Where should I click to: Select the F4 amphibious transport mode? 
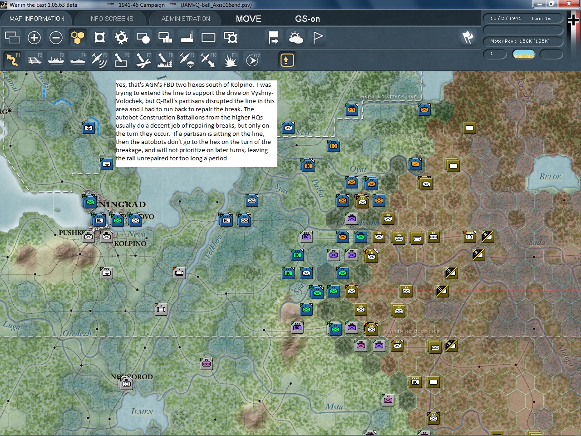[x=78, y=60]
